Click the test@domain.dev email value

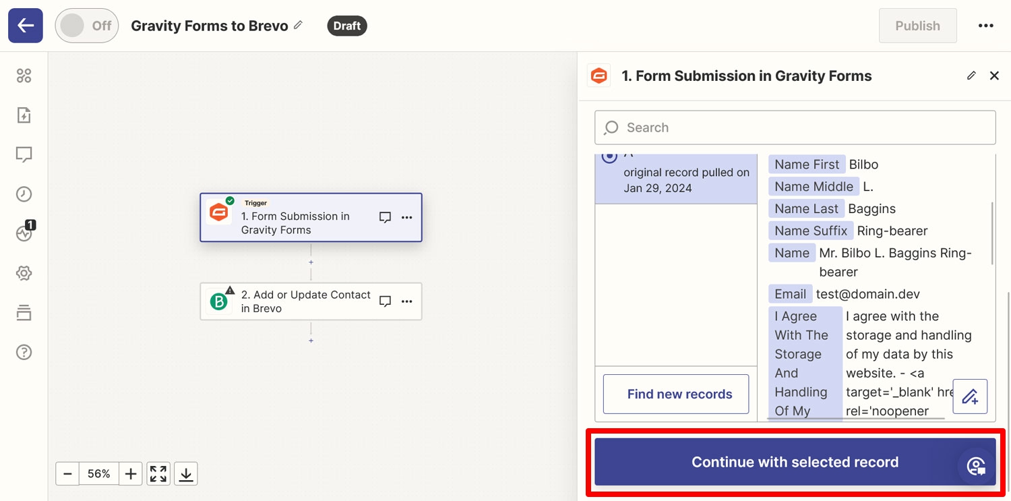[867, 295]
